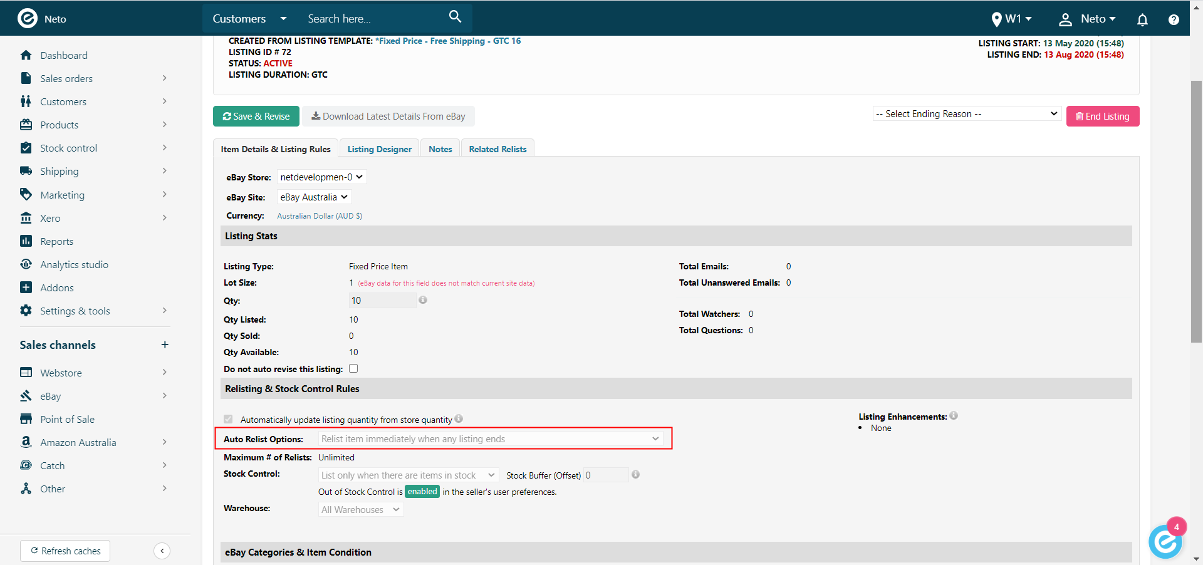Click the Products briefcase icon
Image resolution: width=1203 pixels, height=565 pixels.
click(x=26, y=125)
